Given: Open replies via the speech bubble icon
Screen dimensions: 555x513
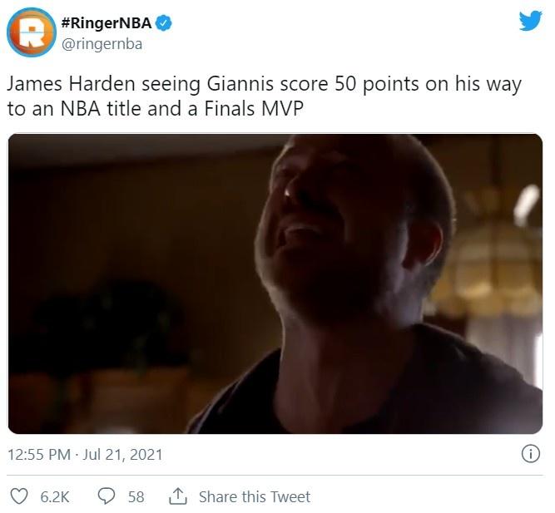Looking at the screenshot, I should pos(107,496).
